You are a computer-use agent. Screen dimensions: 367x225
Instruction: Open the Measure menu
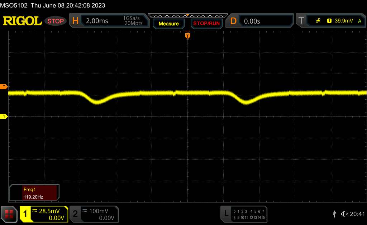(168, 24)
